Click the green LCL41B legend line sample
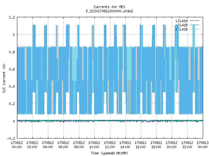209x156 pixels. [194, 25]
